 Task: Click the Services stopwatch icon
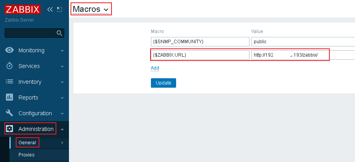click(9, 66)
